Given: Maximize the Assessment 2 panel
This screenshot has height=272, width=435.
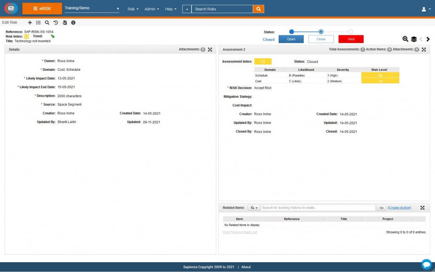Looking at the screenshot, I should (424, 50).
